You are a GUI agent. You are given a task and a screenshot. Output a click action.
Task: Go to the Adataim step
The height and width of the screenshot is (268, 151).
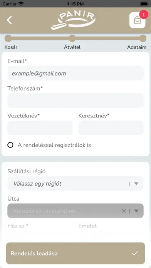[137, 47]
